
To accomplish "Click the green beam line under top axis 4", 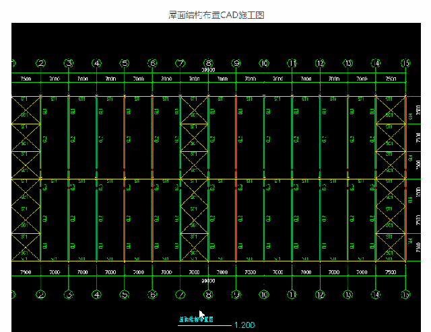I will pos(97,134).
